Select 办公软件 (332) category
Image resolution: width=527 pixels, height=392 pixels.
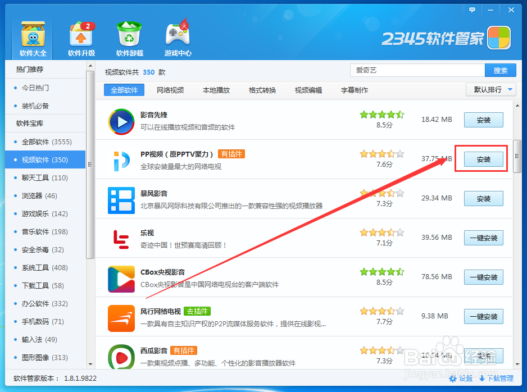click(46, 303)
